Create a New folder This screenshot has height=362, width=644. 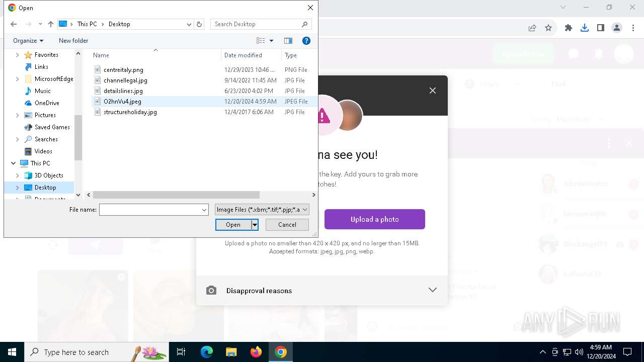[x=73, y=41]
